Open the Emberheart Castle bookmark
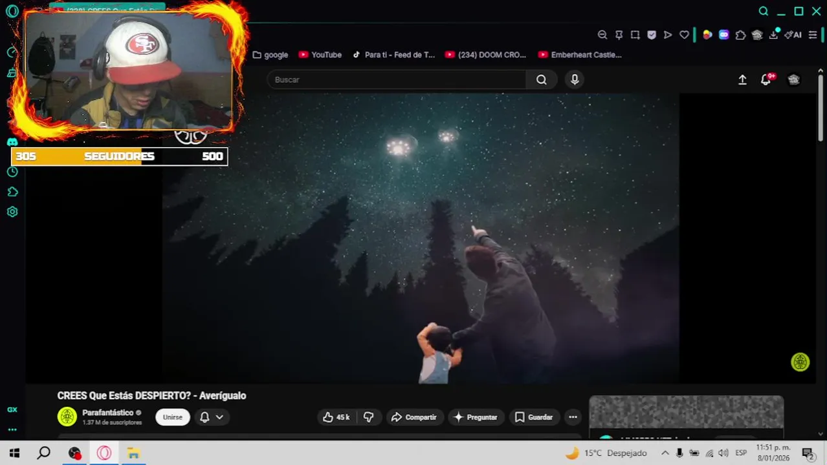The height and width of the screenshot is (465, 827). pyautogui.click(x=580, y=55)
